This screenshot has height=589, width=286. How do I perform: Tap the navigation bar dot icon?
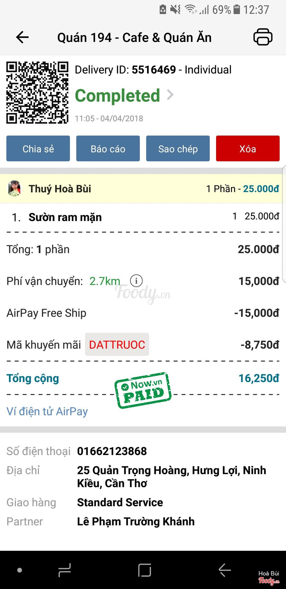(20, 570)
